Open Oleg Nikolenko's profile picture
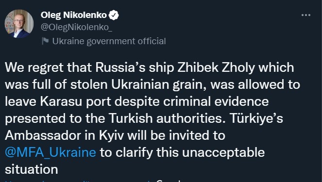This screenshot has width=322, height=182. pyautogui.click(x=19, y=24)
